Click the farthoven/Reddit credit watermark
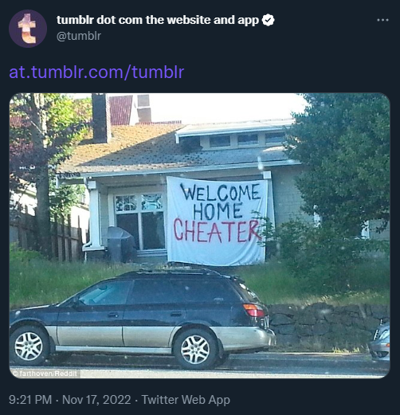This screenshot has width=400, height=415. [x=45, y=374]
